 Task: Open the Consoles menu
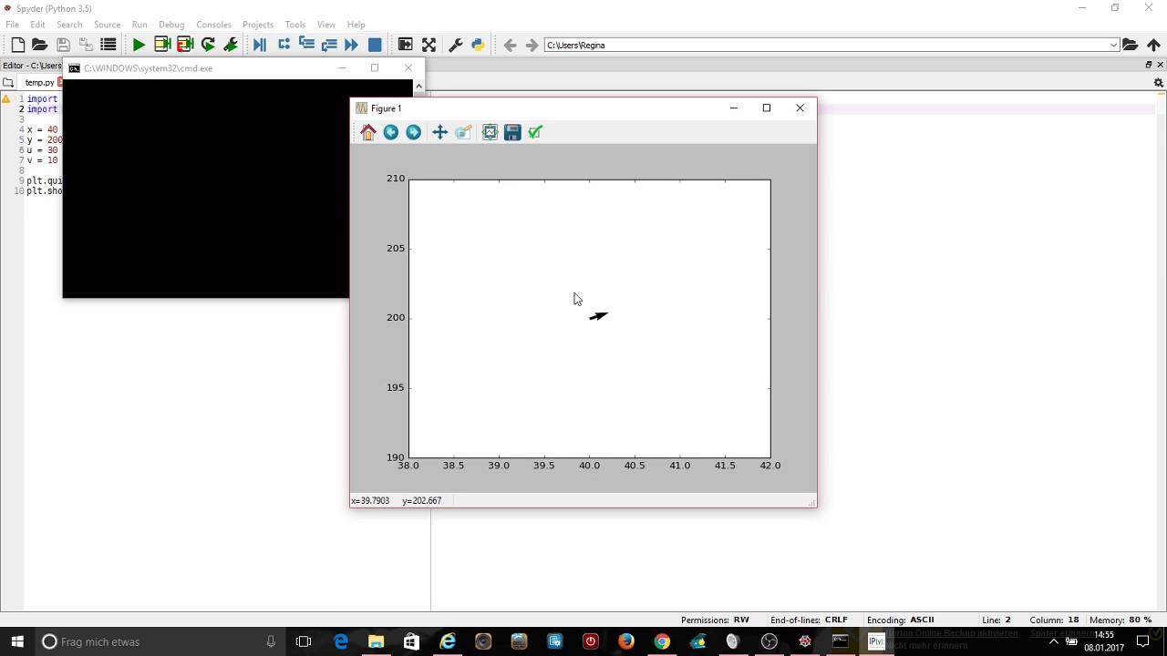(213, 25)
